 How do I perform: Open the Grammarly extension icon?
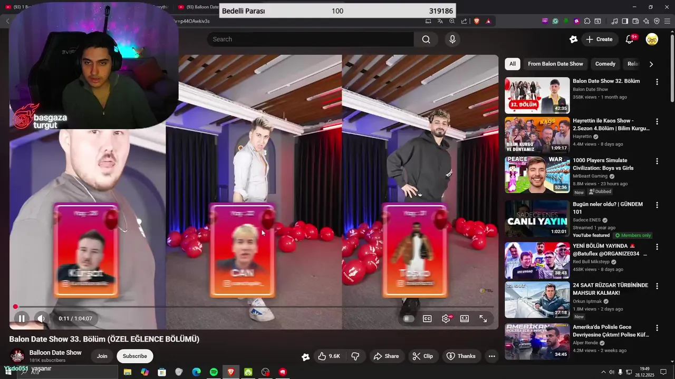point(555,21)
